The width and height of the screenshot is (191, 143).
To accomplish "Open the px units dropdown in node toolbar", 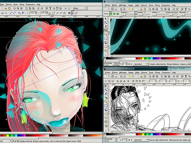I will click(51, 13).
